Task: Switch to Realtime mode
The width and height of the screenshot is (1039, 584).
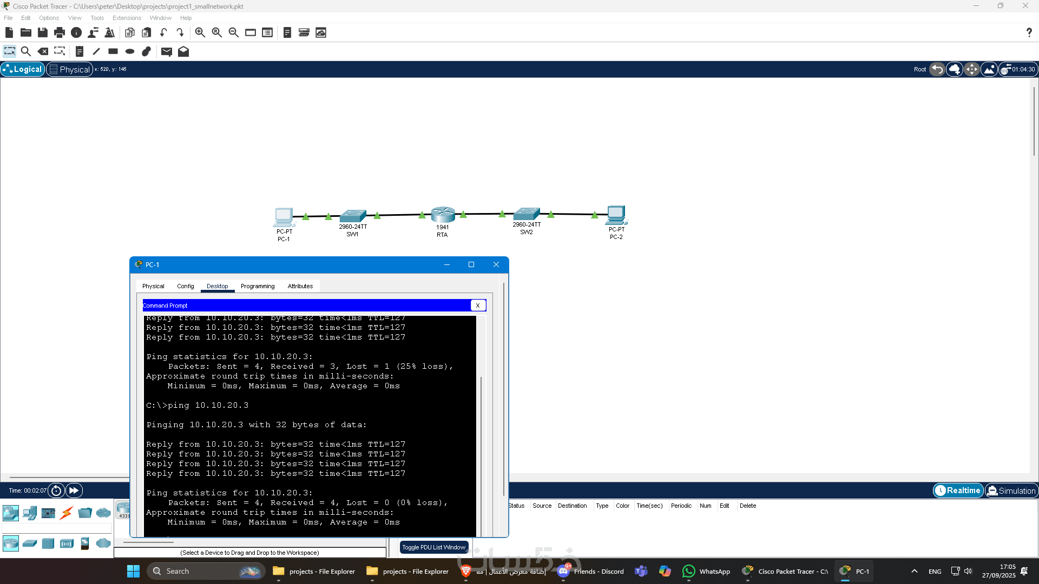Action: 958,490
